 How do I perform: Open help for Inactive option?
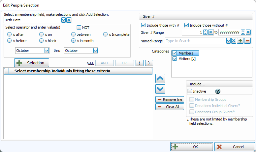218,92
